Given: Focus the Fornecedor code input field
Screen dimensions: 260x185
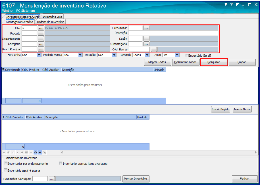Looking at the screenshot, I should [x=135, y=28].
